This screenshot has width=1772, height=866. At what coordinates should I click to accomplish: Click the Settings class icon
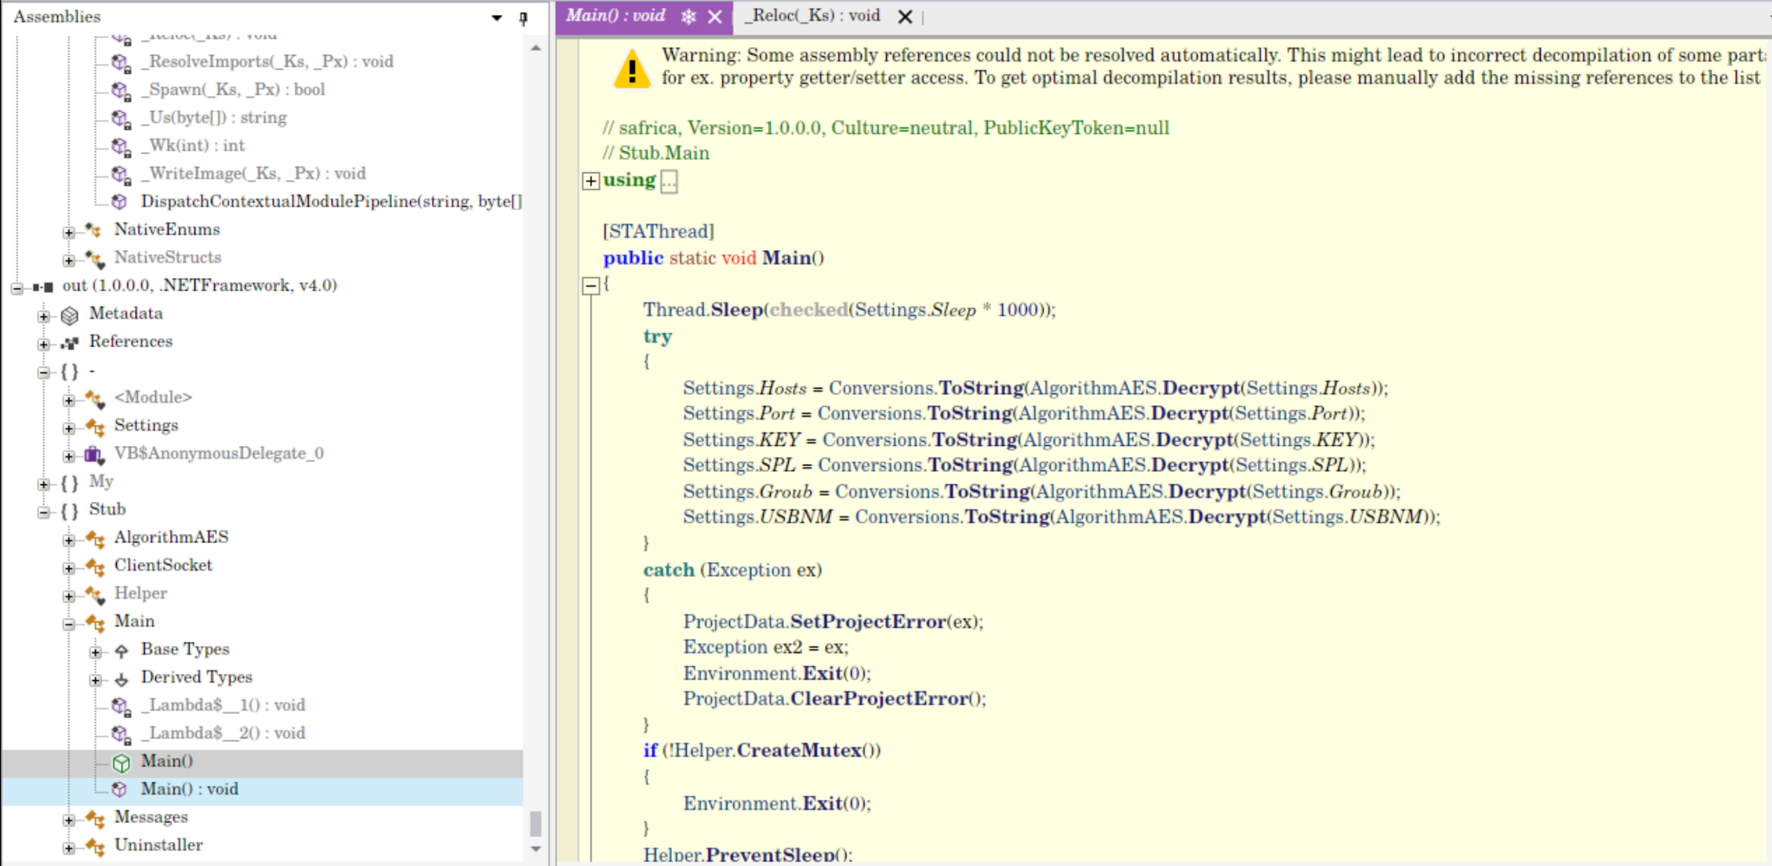coord(96,427)
